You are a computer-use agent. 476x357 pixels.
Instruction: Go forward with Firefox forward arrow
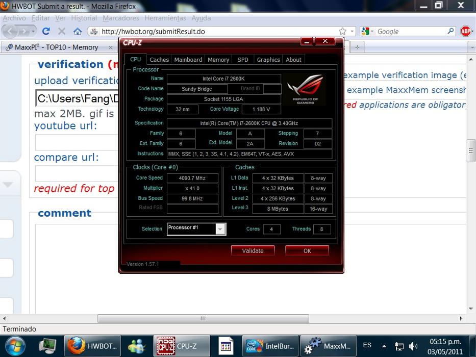click(x=24, y=31)
